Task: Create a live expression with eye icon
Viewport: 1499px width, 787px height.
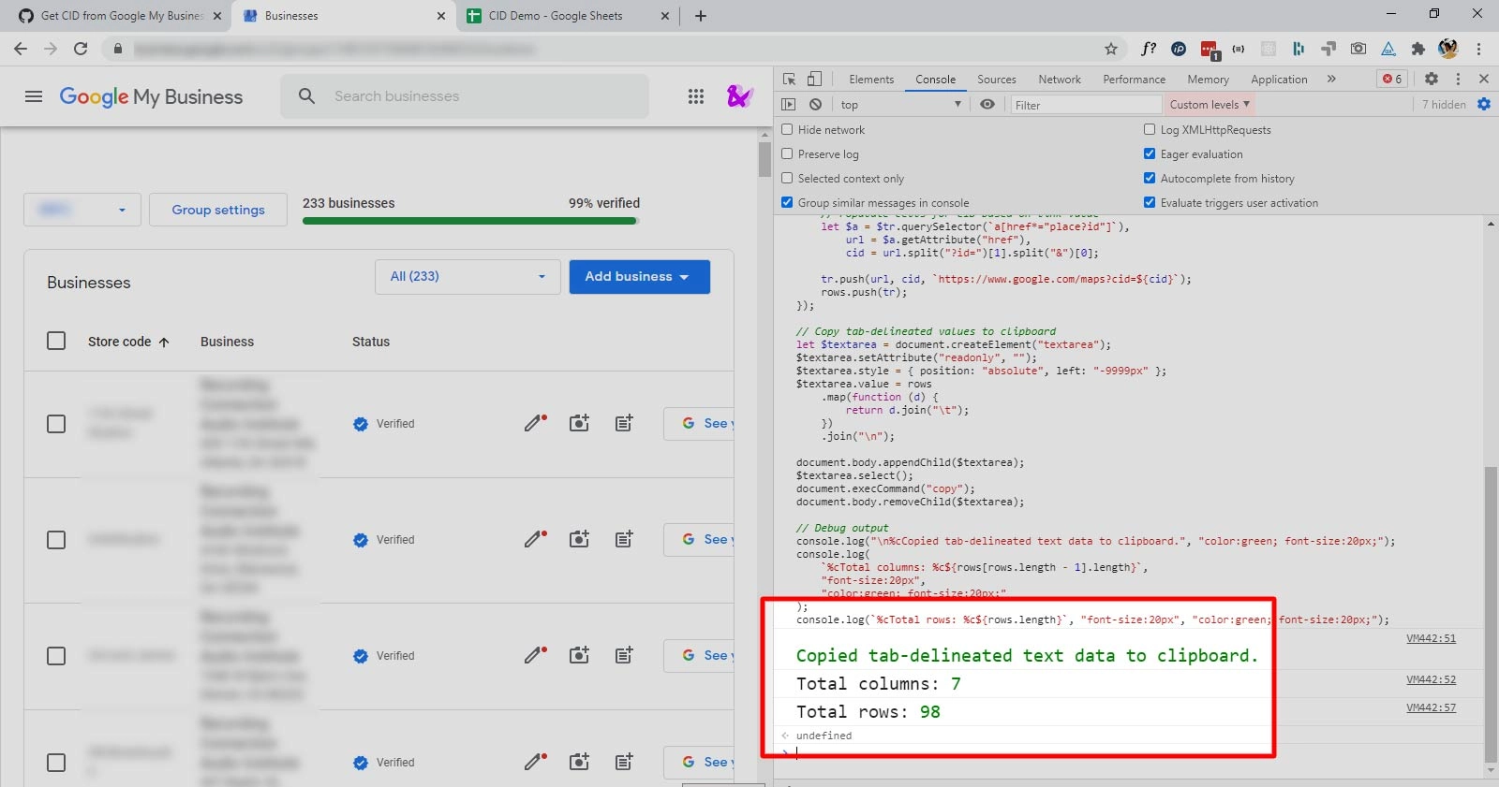Action: (x=987, y=104)
